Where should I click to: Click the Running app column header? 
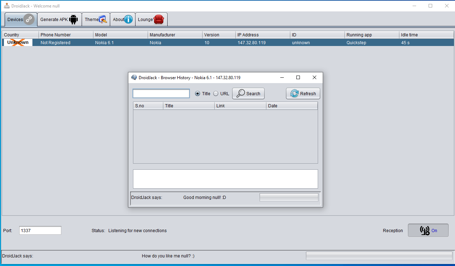[372, 35]
